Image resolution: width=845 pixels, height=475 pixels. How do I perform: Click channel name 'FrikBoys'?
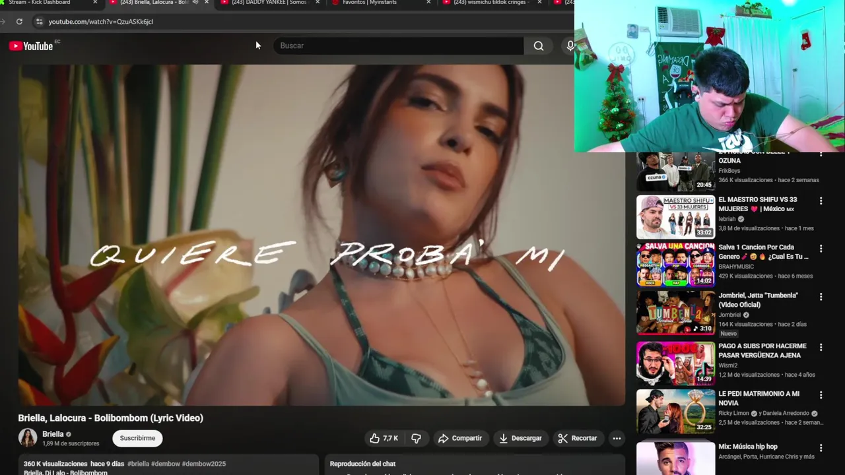coord(729,171)
